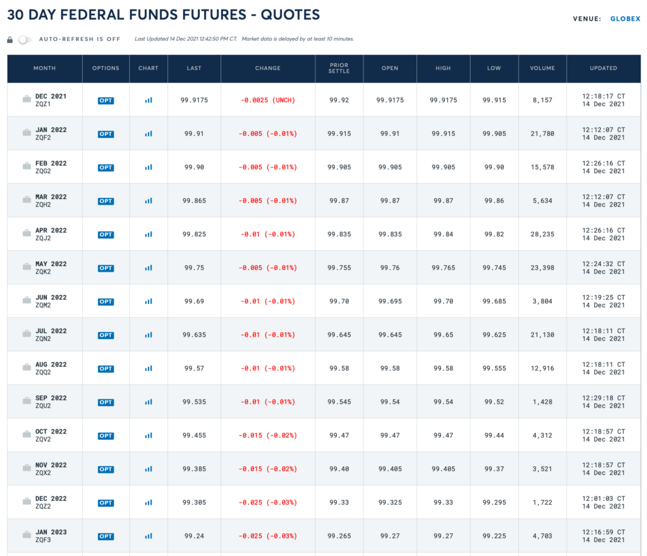
Task: Open OPT options for NOV 2022
Action: [x=106, y=469]
